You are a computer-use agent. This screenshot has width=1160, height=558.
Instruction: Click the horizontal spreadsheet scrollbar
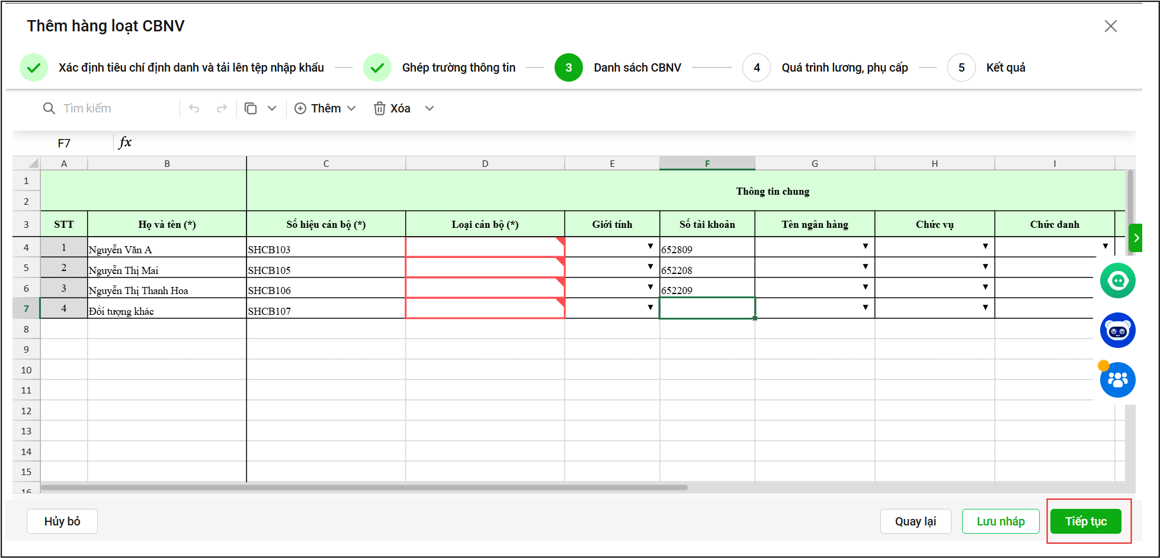364,488
